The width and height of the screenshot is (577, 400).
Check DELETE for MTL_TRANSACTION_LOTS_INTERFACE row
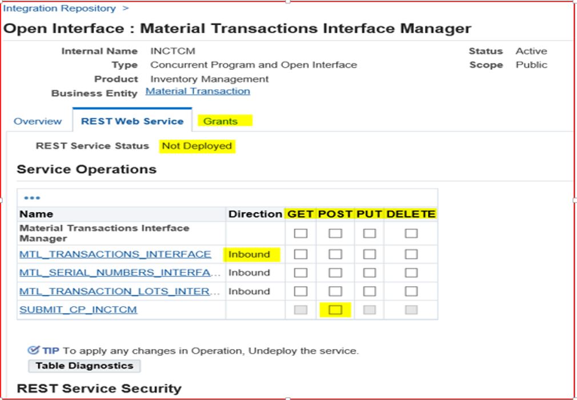411,291
